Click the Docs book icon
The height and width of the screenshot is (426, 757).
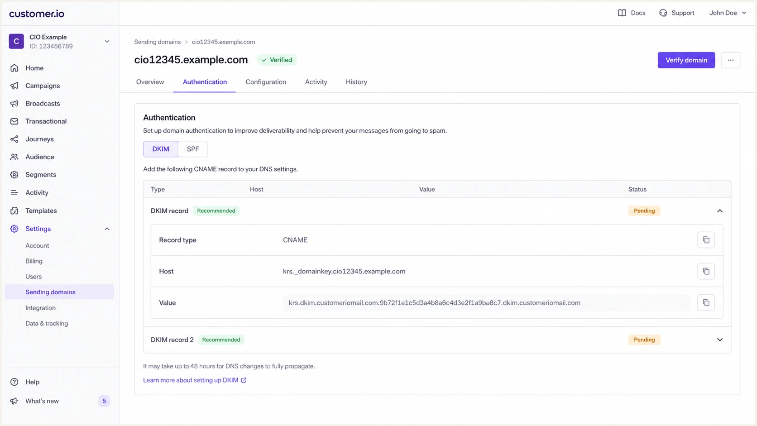[622, 13]
